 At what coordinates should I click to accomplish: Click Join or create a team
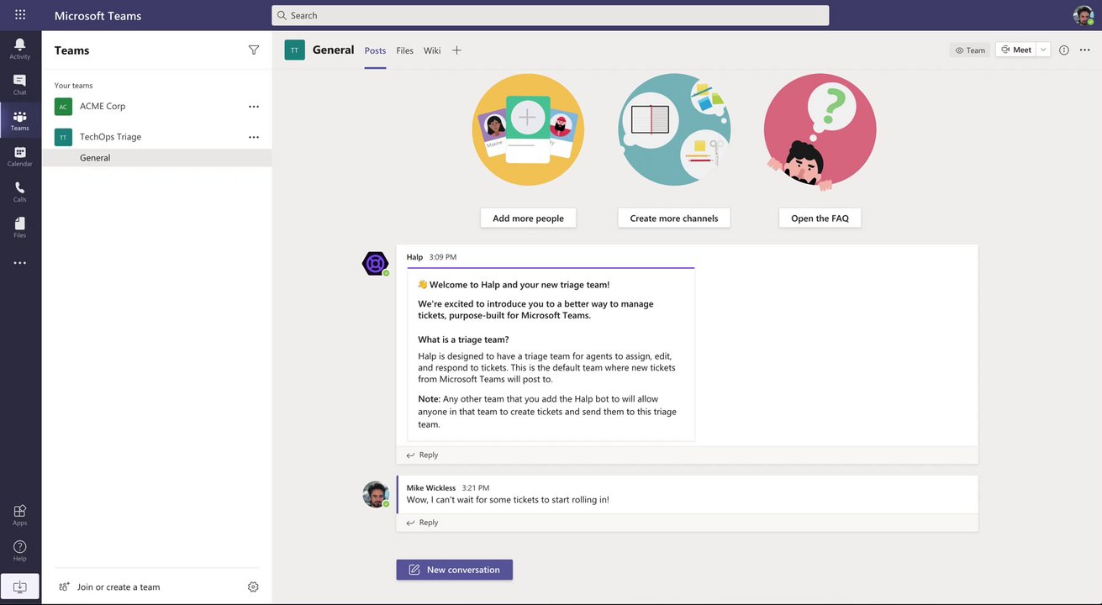pyautogui.click(x=109, y=587)
